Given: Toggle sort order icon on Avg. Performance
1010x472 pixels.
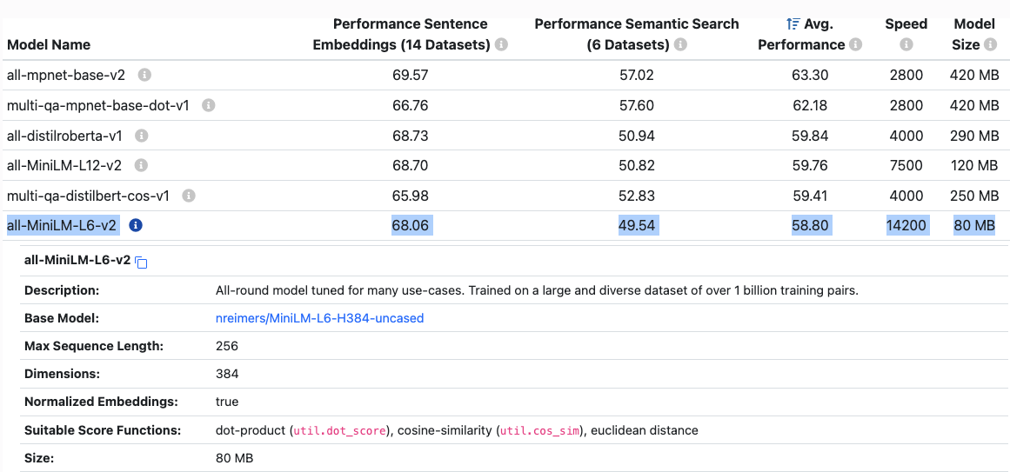Looking at the screenshot, I should click(x=793, y=24).
